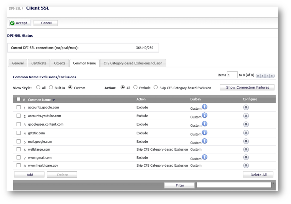Click the Items page number field
291x204 pixels.
tap(232, 75)
